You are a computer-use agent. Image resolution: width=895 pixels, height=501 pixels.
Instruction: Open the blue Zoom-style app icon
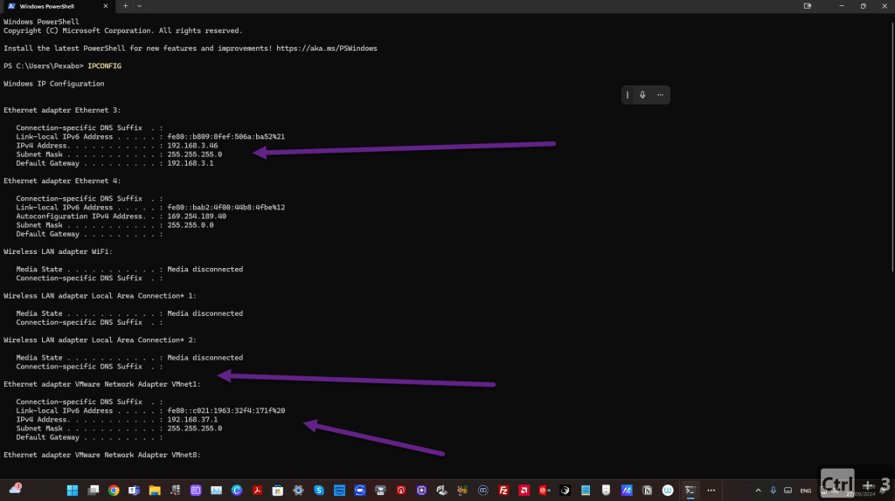click(x=360, y=491)
